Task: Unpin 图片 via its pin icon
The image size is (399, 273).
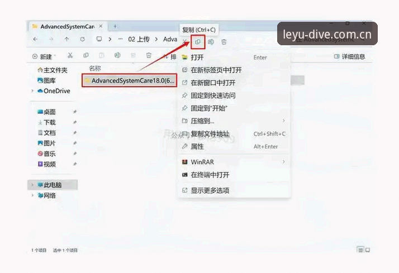Action: [x=75, y=143]
